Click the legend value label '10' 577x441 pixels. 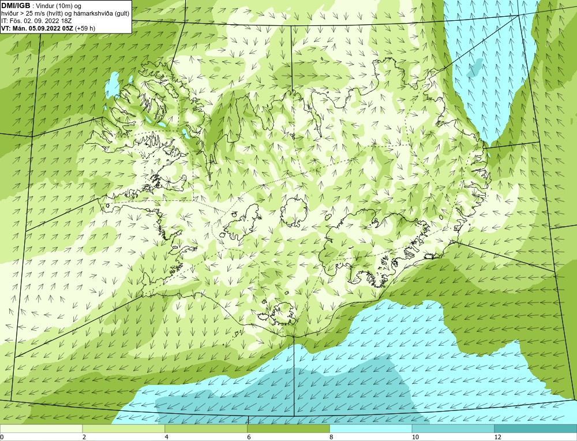(x=415, y=437)
